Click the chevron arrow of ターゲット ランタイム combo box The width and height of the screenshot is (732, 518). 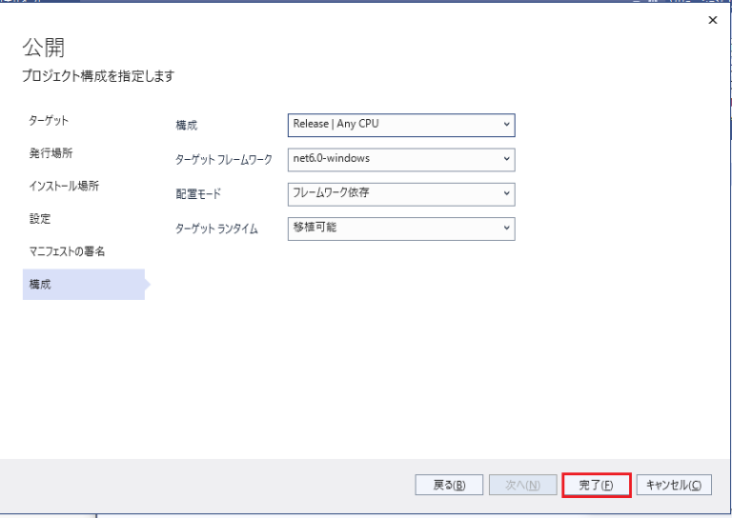506,228
